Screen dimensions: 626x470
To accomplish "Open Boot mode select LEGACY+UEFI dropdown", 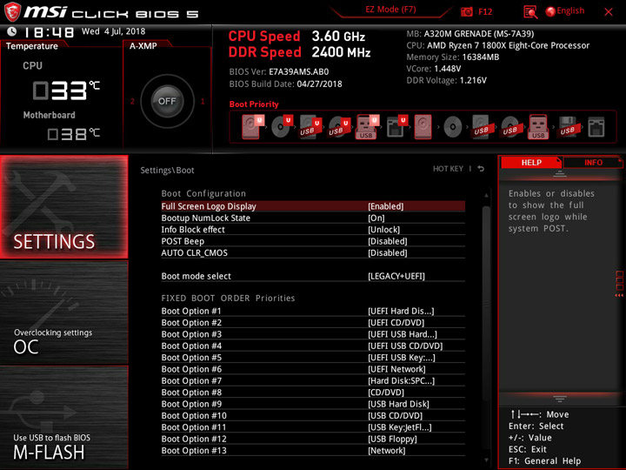I will (x=396, y=276).
